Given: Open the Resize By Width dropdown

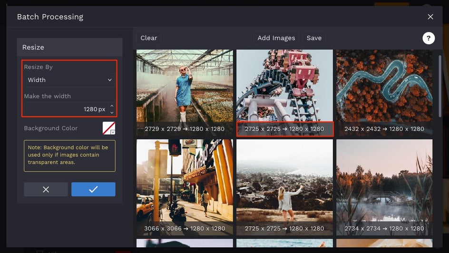Looking at the screenshot, I should [x=69, y=80].
